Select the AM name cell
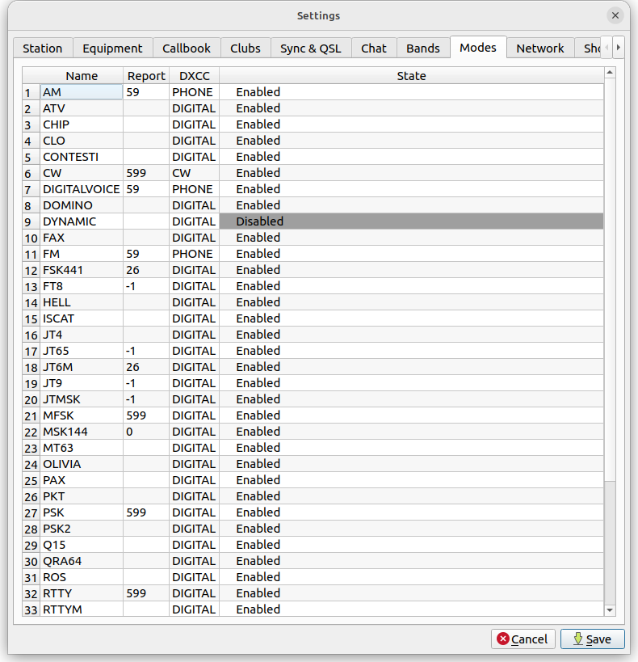 81,92
